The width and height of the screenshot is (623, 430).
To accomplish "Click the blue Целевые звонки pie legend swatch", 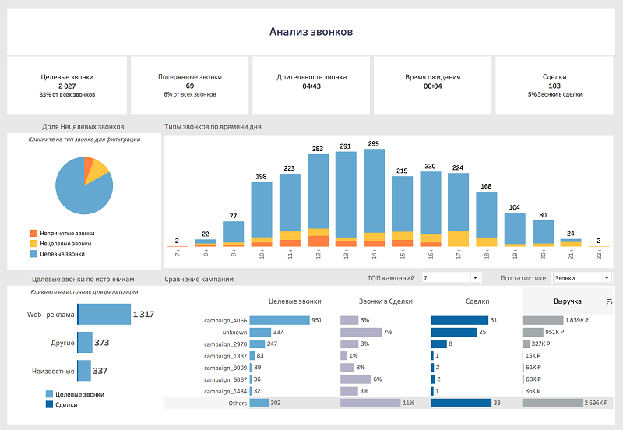I will click(x=33, y=254).
